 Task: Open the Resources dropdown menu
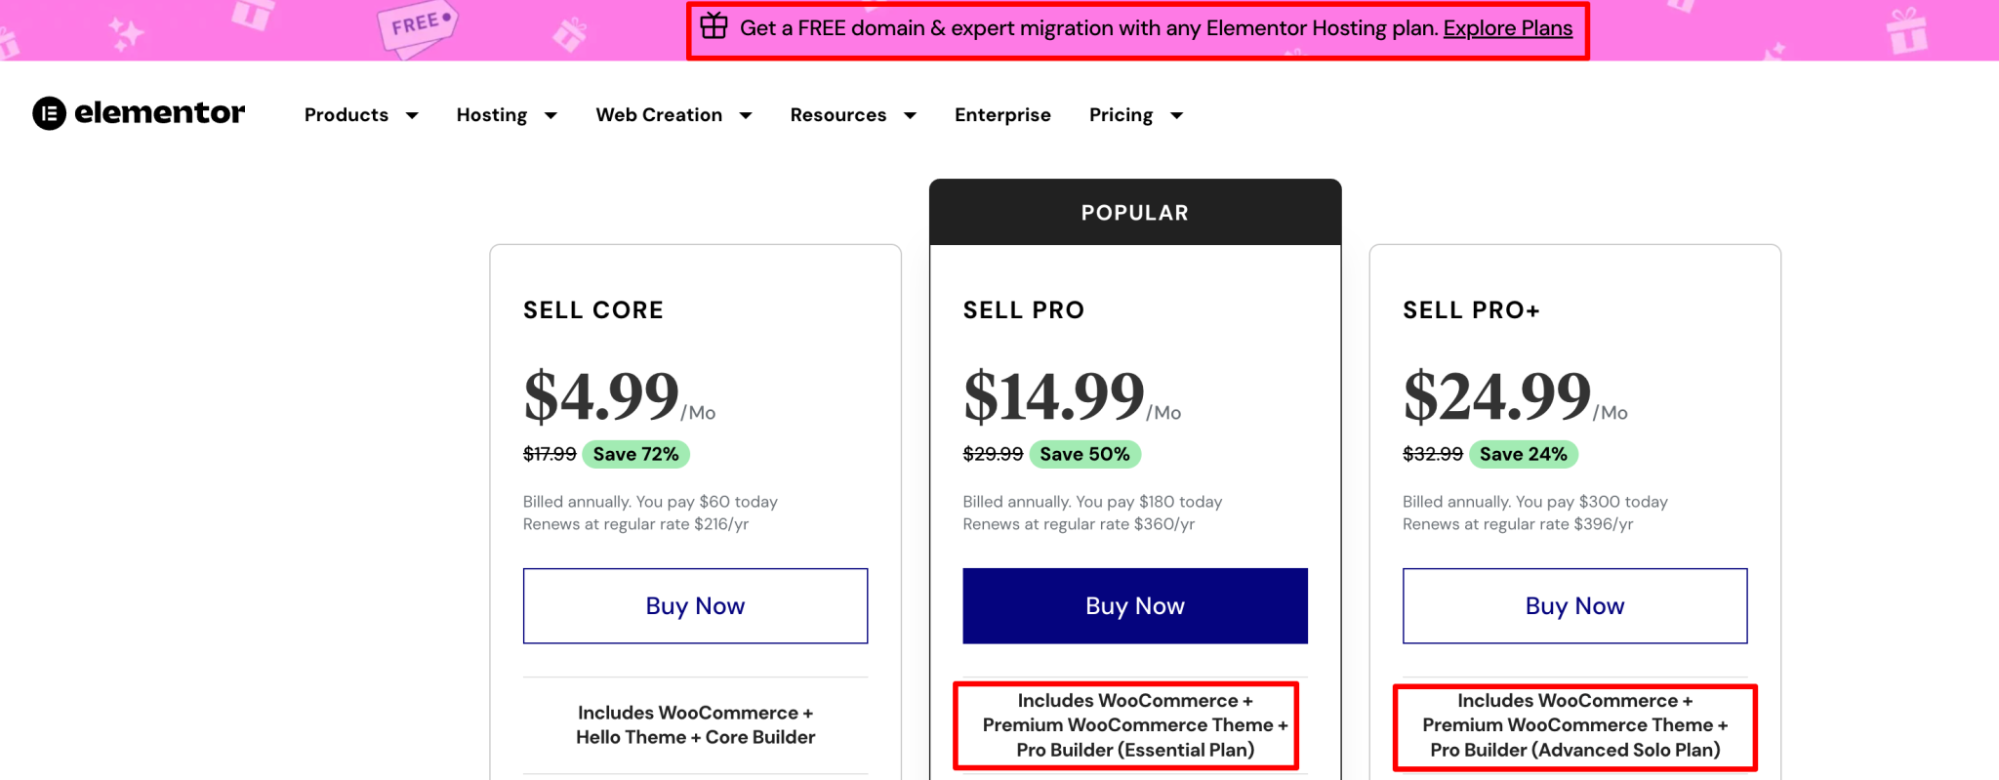[852, 114]
